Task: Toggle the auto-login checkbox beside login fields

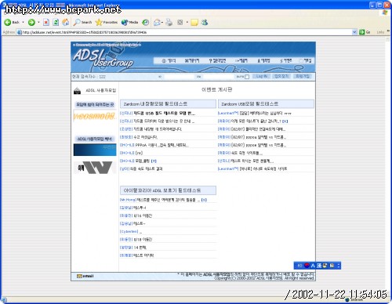Action: (x=247, y=77)
